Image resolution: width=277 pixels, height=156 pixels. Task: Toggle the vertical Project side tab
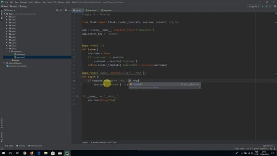pos(2,14)
